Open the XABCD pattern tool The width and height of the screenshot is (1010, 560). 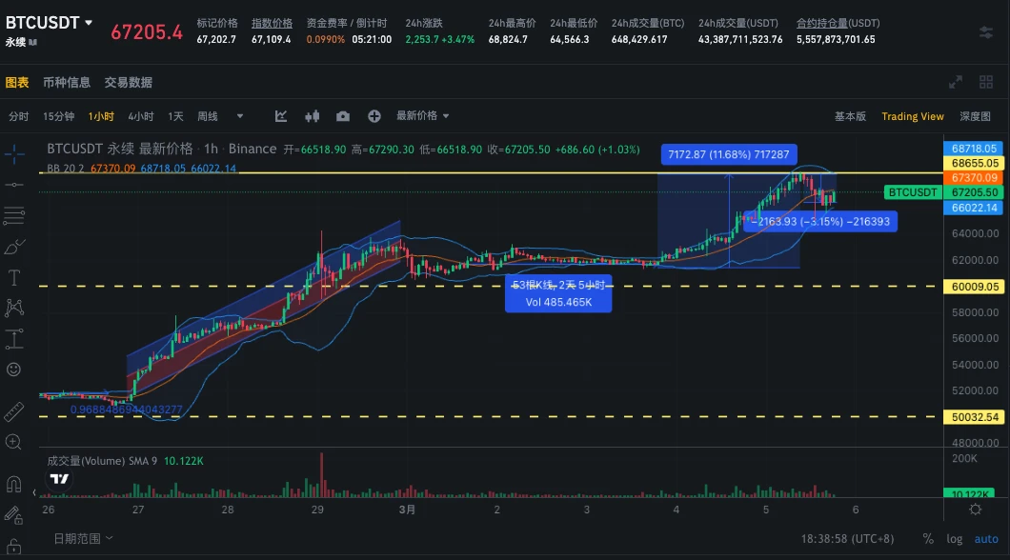[13, 309]
